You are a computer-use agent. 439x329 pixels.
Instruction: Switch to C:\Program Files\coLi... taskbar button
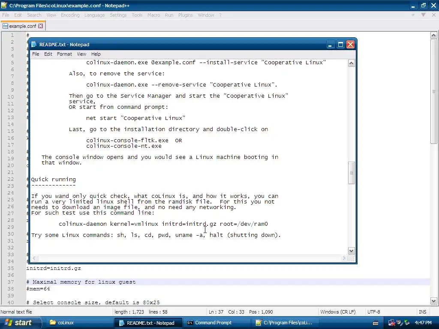tap(286, 323)
